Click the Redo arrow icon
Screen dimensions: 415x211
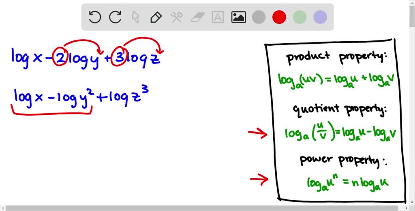(115, 17)
